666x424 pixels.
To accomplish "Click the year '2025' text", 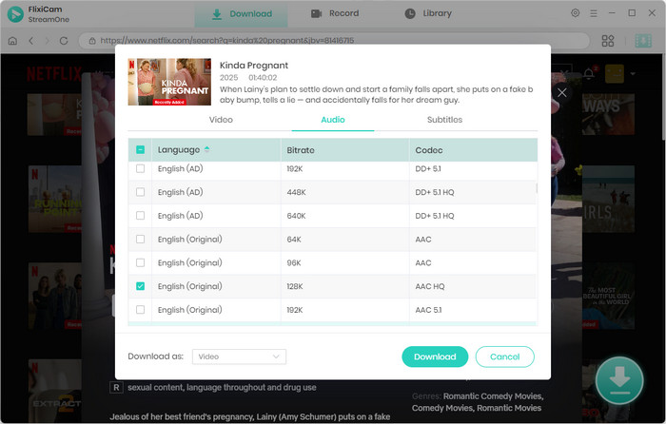I will pyautogui.click(x=228, y=78).
